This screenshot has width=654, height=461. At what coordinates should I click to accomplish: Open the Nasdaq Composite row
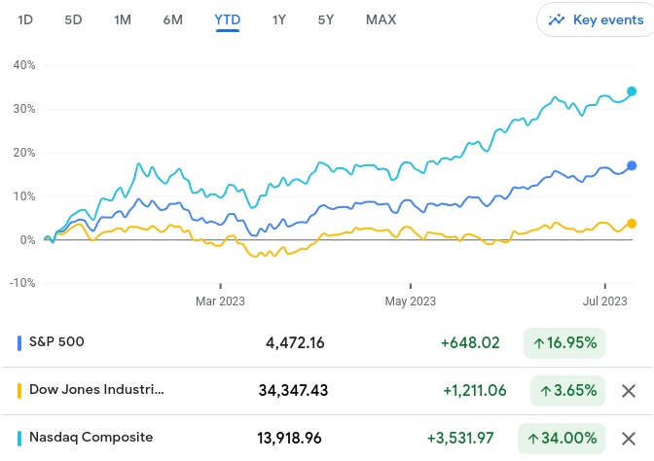coord(327,439)
